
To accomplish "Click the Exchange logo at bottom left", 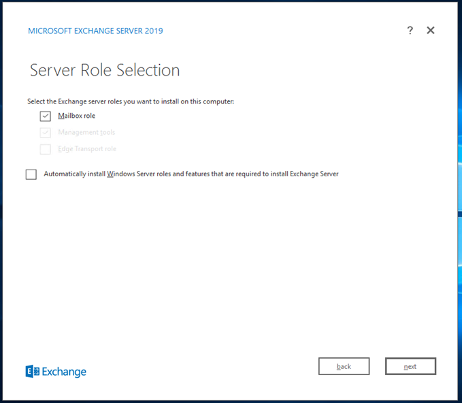I will [56, 372].
